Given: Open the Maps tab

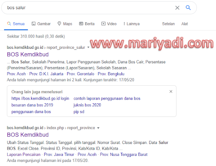Looking at the screenshot, I should (x=65, y=24).
